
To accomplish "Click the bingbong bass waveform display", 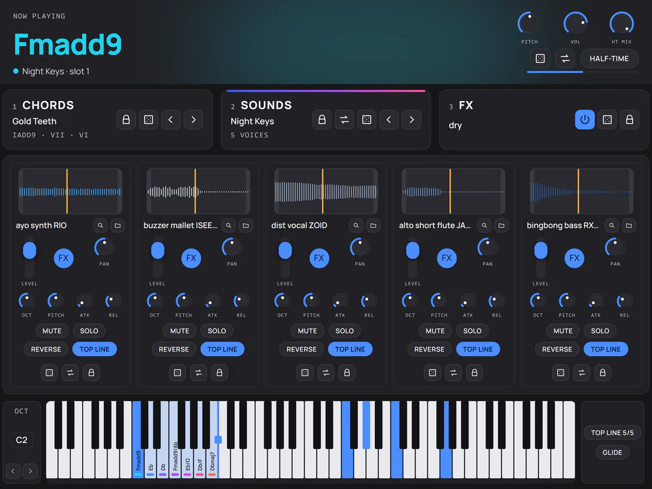I will [x=581, y=191].
